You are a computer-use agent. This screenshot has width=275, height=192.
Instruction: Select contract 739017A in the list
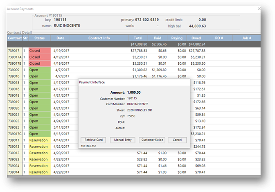[x=15, y=57]
